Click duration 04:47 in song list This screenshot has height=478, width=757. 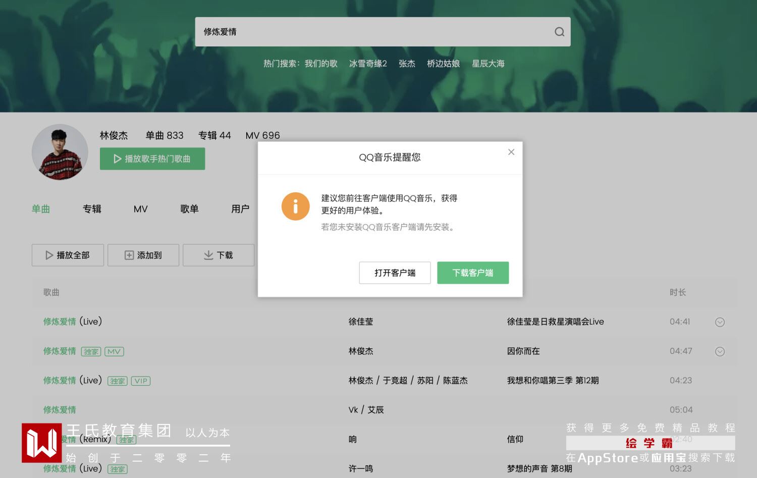pos(681,351)
